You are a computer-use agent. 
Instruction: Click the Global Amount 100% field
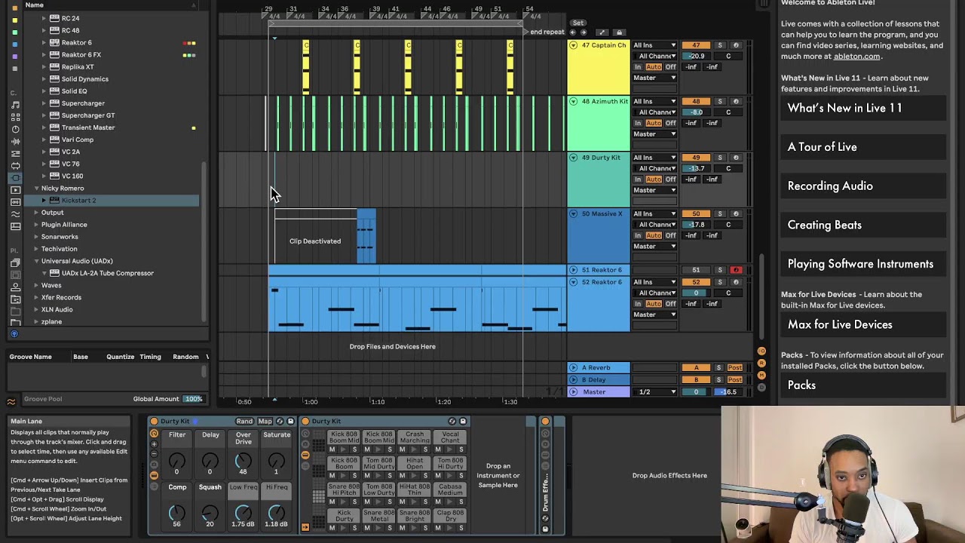(194, 399)
